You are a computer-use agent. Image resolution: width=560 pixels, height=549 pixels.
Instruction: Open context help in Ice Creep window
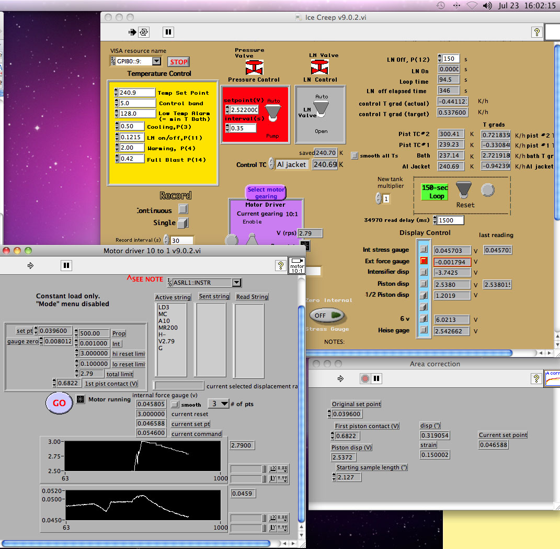pyautogui.click(x=536, y=32)
